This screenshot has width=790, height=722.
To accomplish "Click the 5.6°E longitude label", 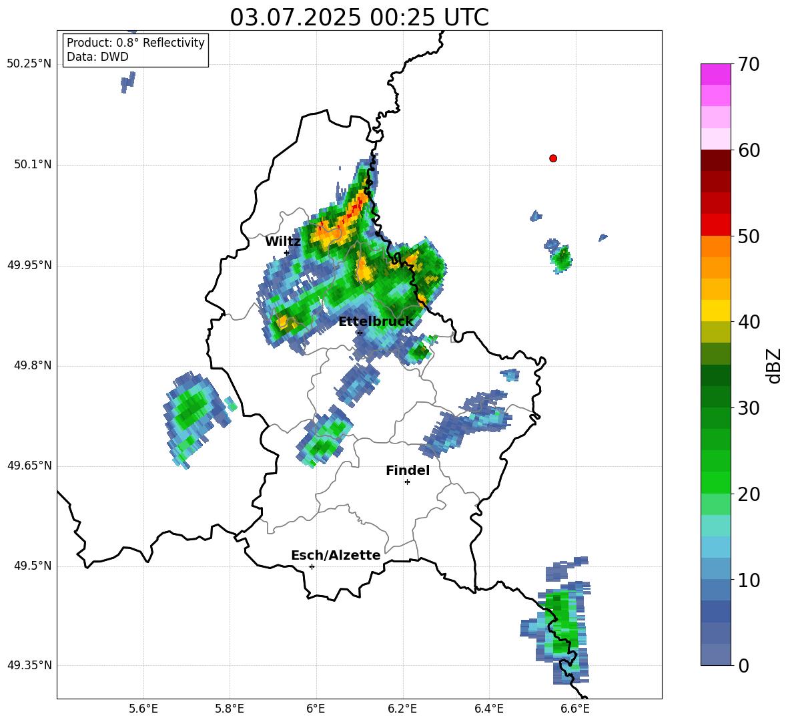I will coord(143,709).
